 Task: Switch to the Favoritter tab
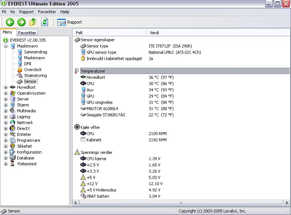point(27,33)
